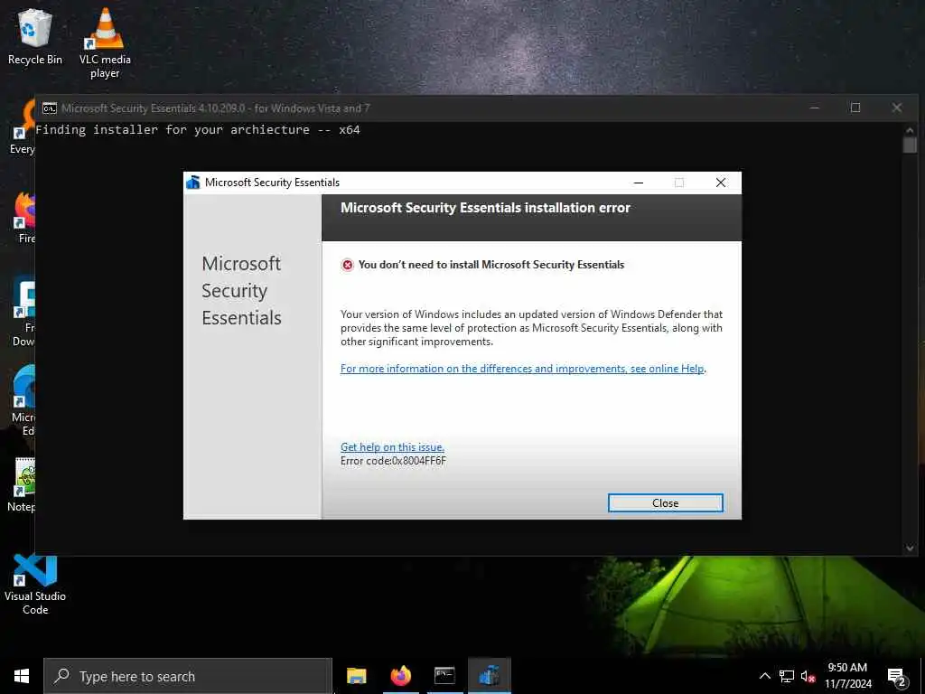
Task: Open the online Help link about differences
Action: coord(523,369)
